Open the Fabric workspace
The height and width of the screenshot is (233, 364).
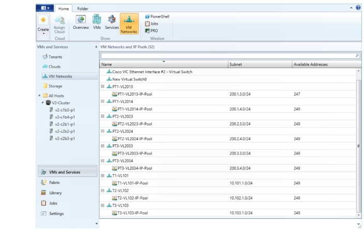54,182
